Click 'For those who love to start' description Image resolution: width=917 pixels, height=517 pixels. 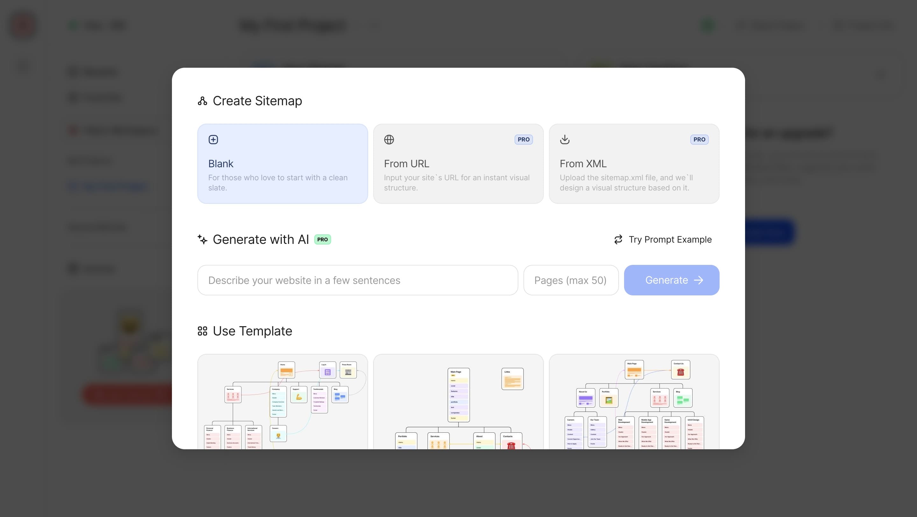pyautogui.click(x=278, y=183)
